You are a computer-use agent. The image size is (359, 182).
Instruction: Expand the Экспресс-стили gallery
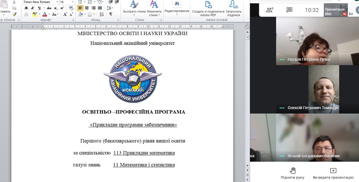134,8
